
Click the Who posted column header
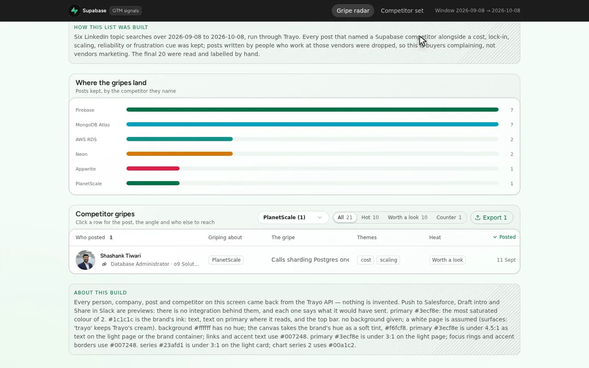point(90,237)
